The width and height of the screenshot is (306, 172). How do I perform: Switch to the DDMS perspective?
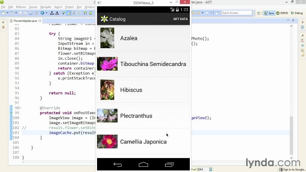click(x=282, y=13)
